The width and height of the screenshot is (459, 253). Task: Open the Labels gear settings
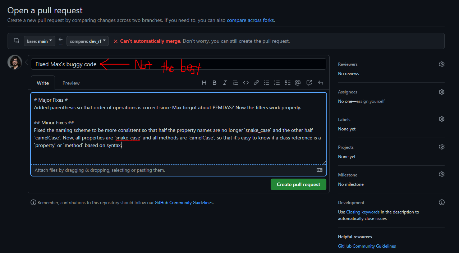tap(442, 119)
